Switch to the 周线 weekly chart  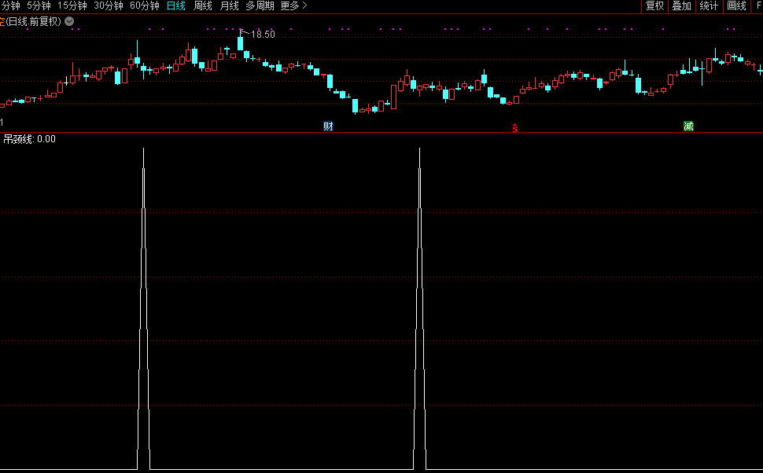[203, 6]
